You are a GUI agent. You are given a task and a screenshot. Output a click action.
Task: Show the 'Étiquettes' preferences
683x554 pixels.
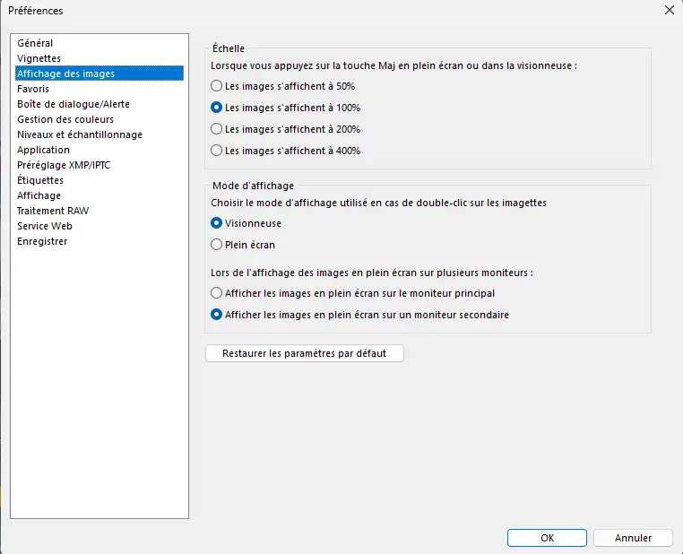pyautogui.click(x=40, y=180)
